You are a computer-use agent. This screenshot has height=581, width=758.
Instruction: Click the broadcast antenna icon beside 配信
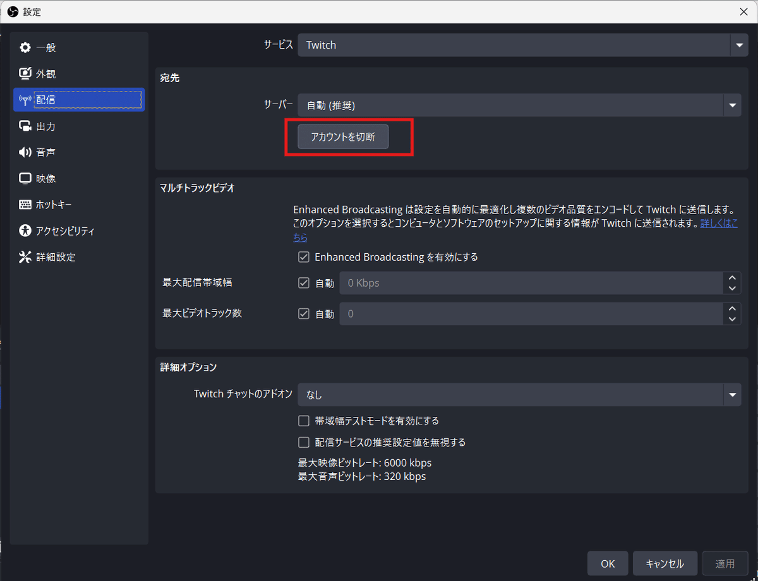click(25, 100)
